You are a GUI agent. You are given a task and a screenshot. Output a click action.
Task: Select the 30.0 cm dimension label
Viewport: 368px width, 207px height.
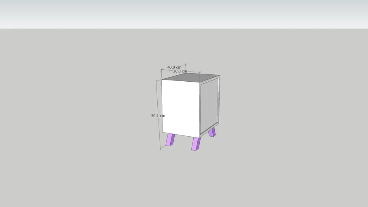[x=180, y=71]
